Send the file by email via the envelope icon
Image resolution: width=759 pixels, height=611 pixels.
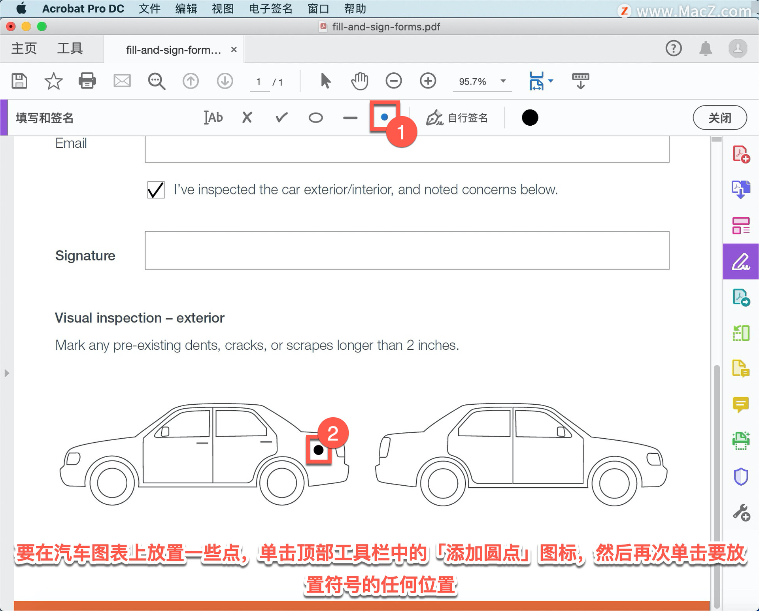122,81
